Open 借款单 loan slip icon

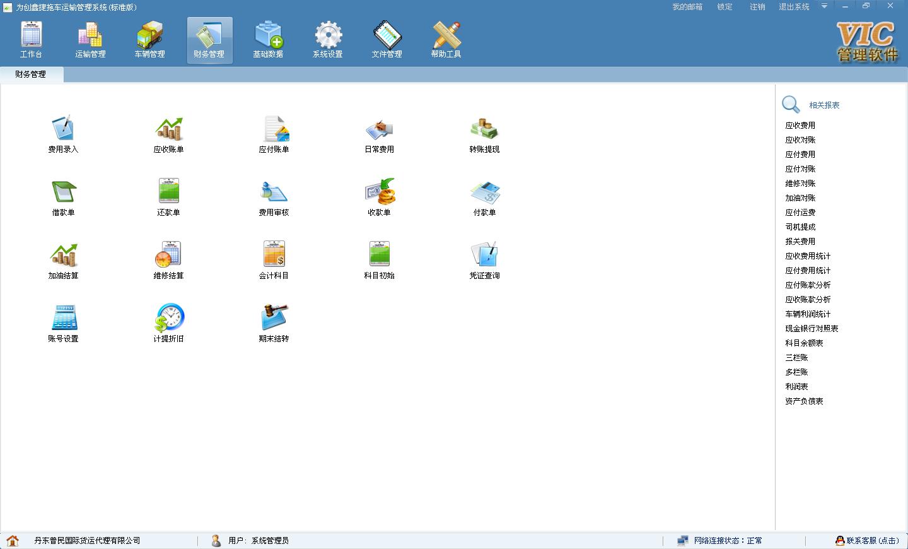click(63, 198)
